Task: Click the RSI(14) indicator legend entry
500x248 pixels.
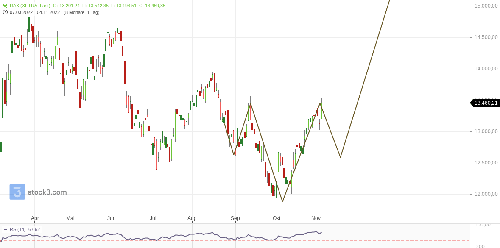Action: [x=18, y=229]
